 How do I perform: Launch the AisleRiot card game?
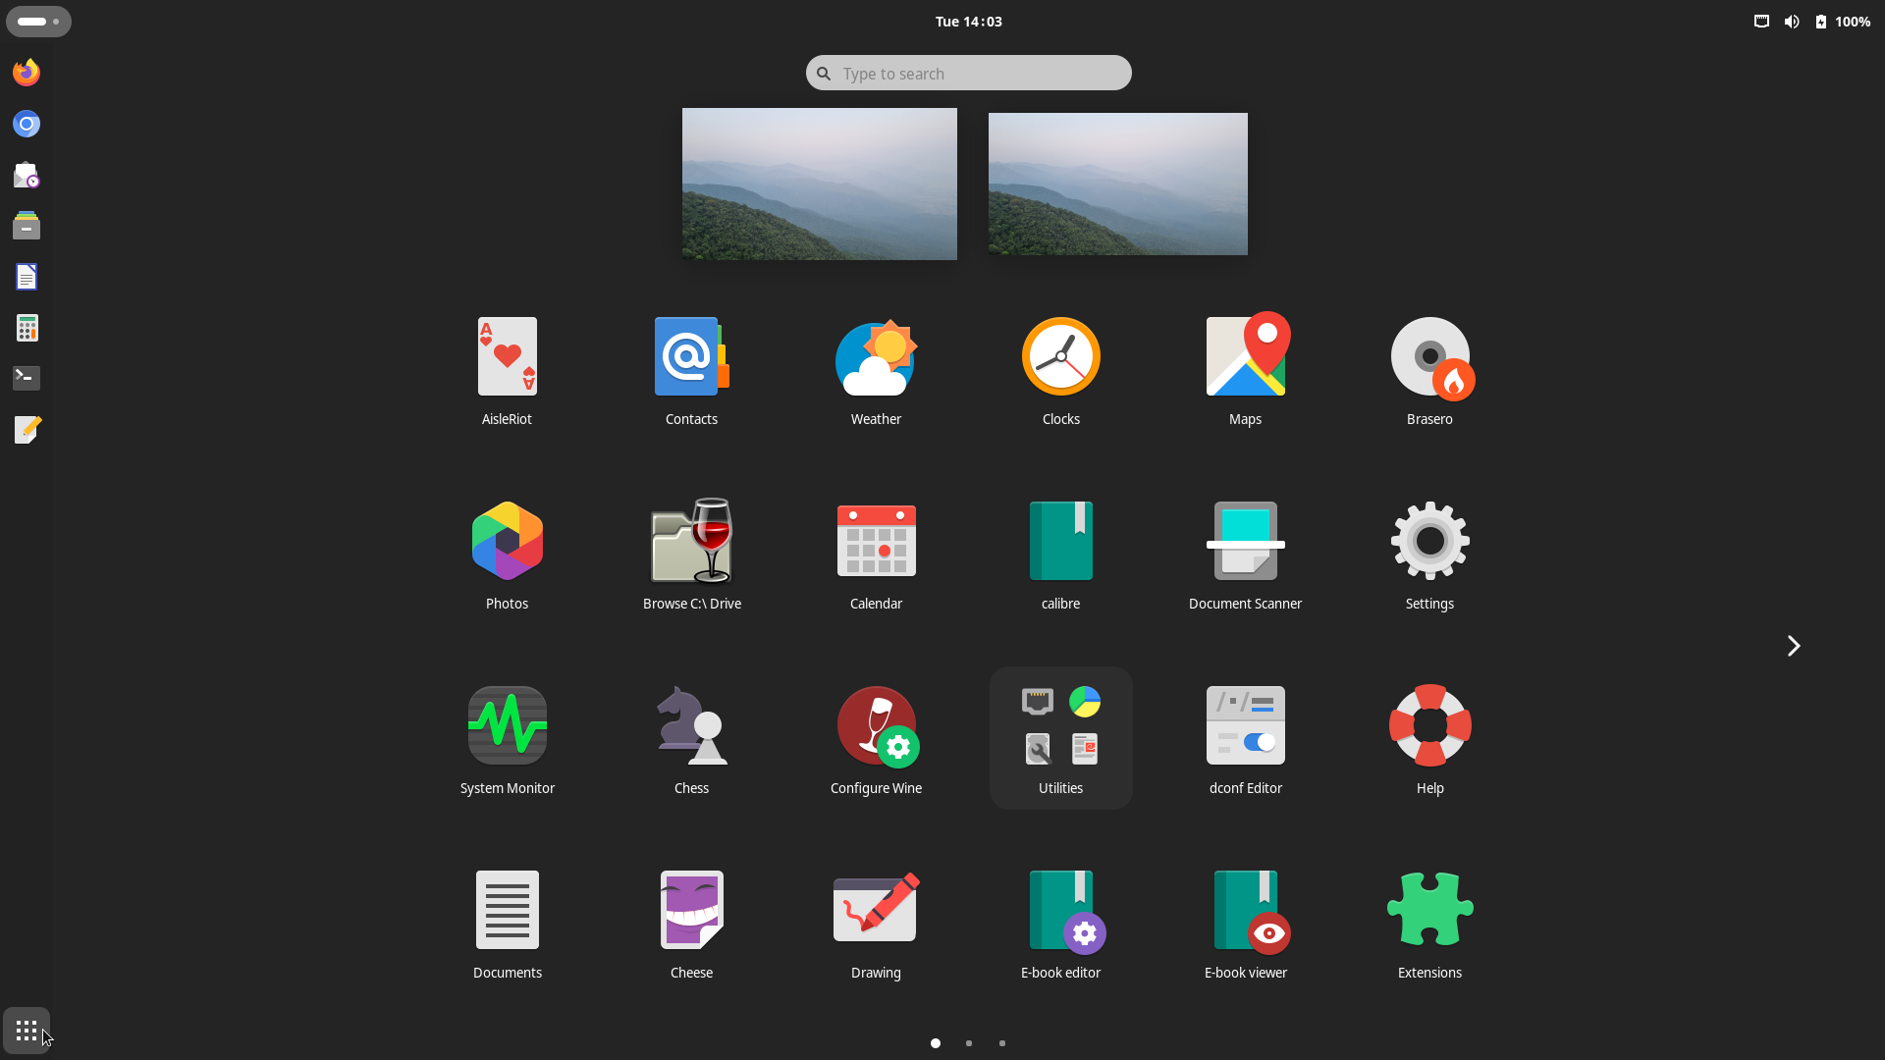click(507, 370)
